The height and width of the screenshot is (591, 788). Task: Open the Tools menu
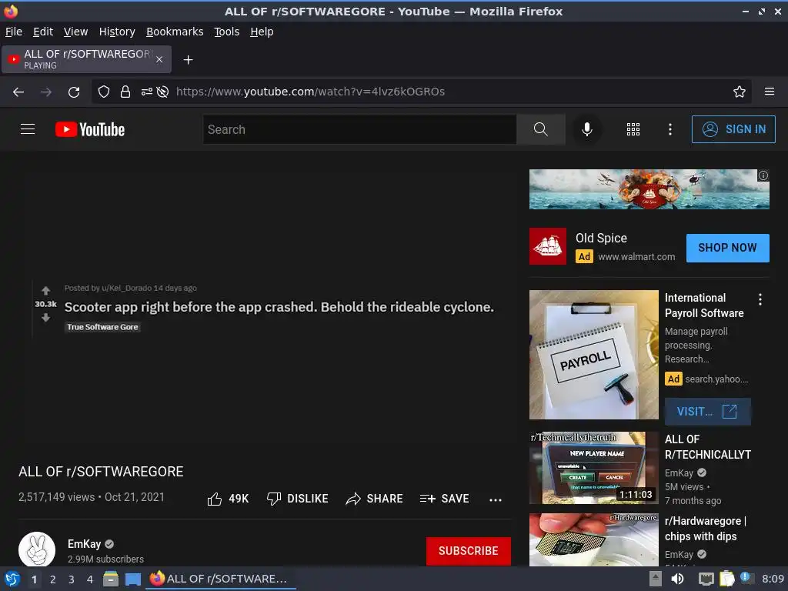tap(227, 32)
